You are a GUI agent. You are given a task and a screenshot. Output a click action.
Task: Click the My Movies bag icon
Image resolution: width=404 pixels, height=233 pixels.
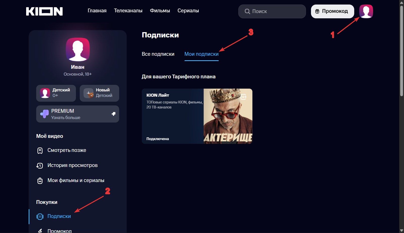pyautogui.click(x=40, y=181)
